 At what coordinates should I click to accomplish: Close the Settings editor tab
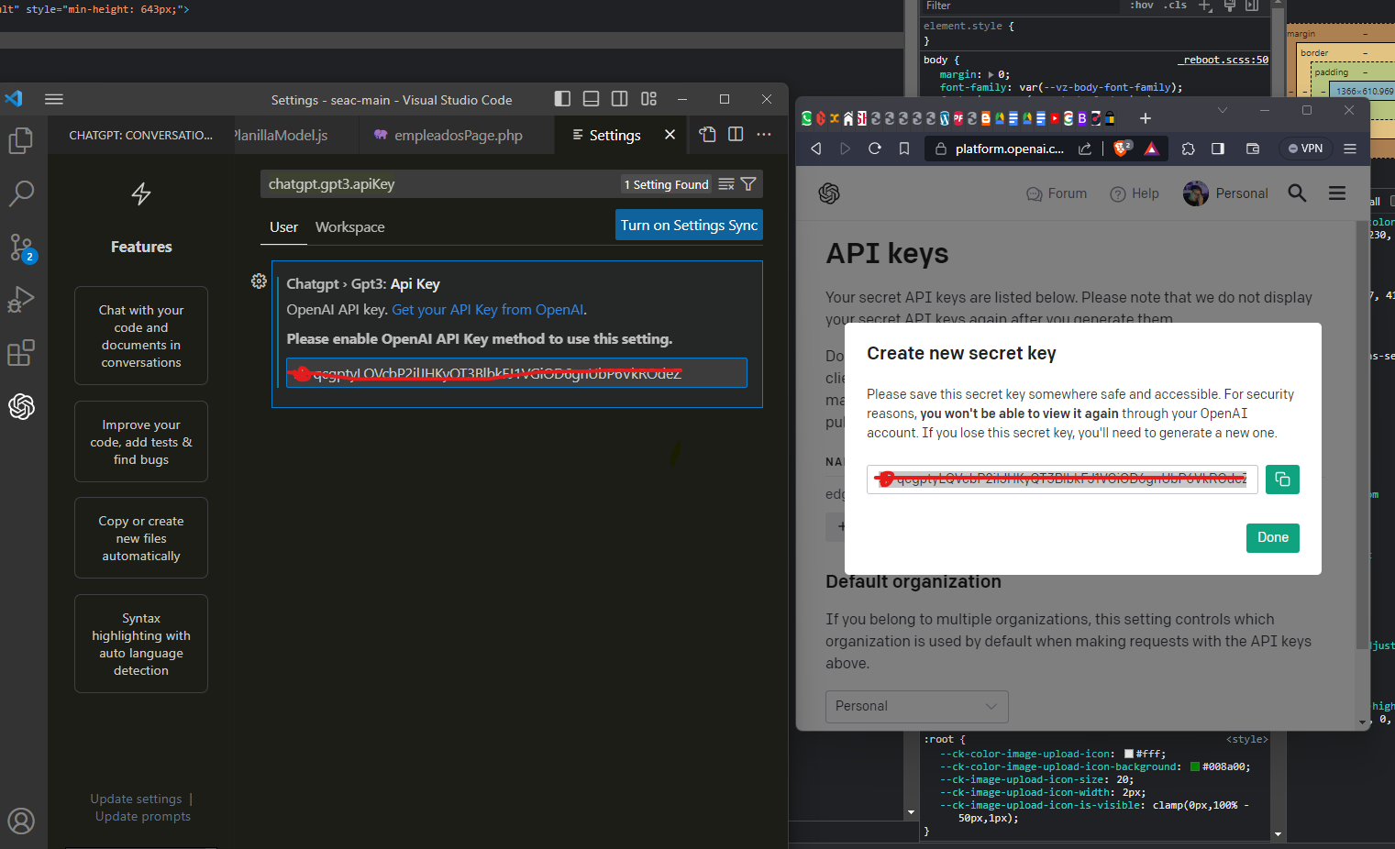(670, 135)
